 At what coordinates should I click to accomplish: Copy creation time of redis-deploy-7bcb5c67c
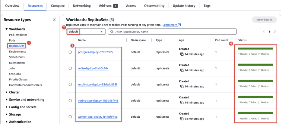(x=182, y=70)
